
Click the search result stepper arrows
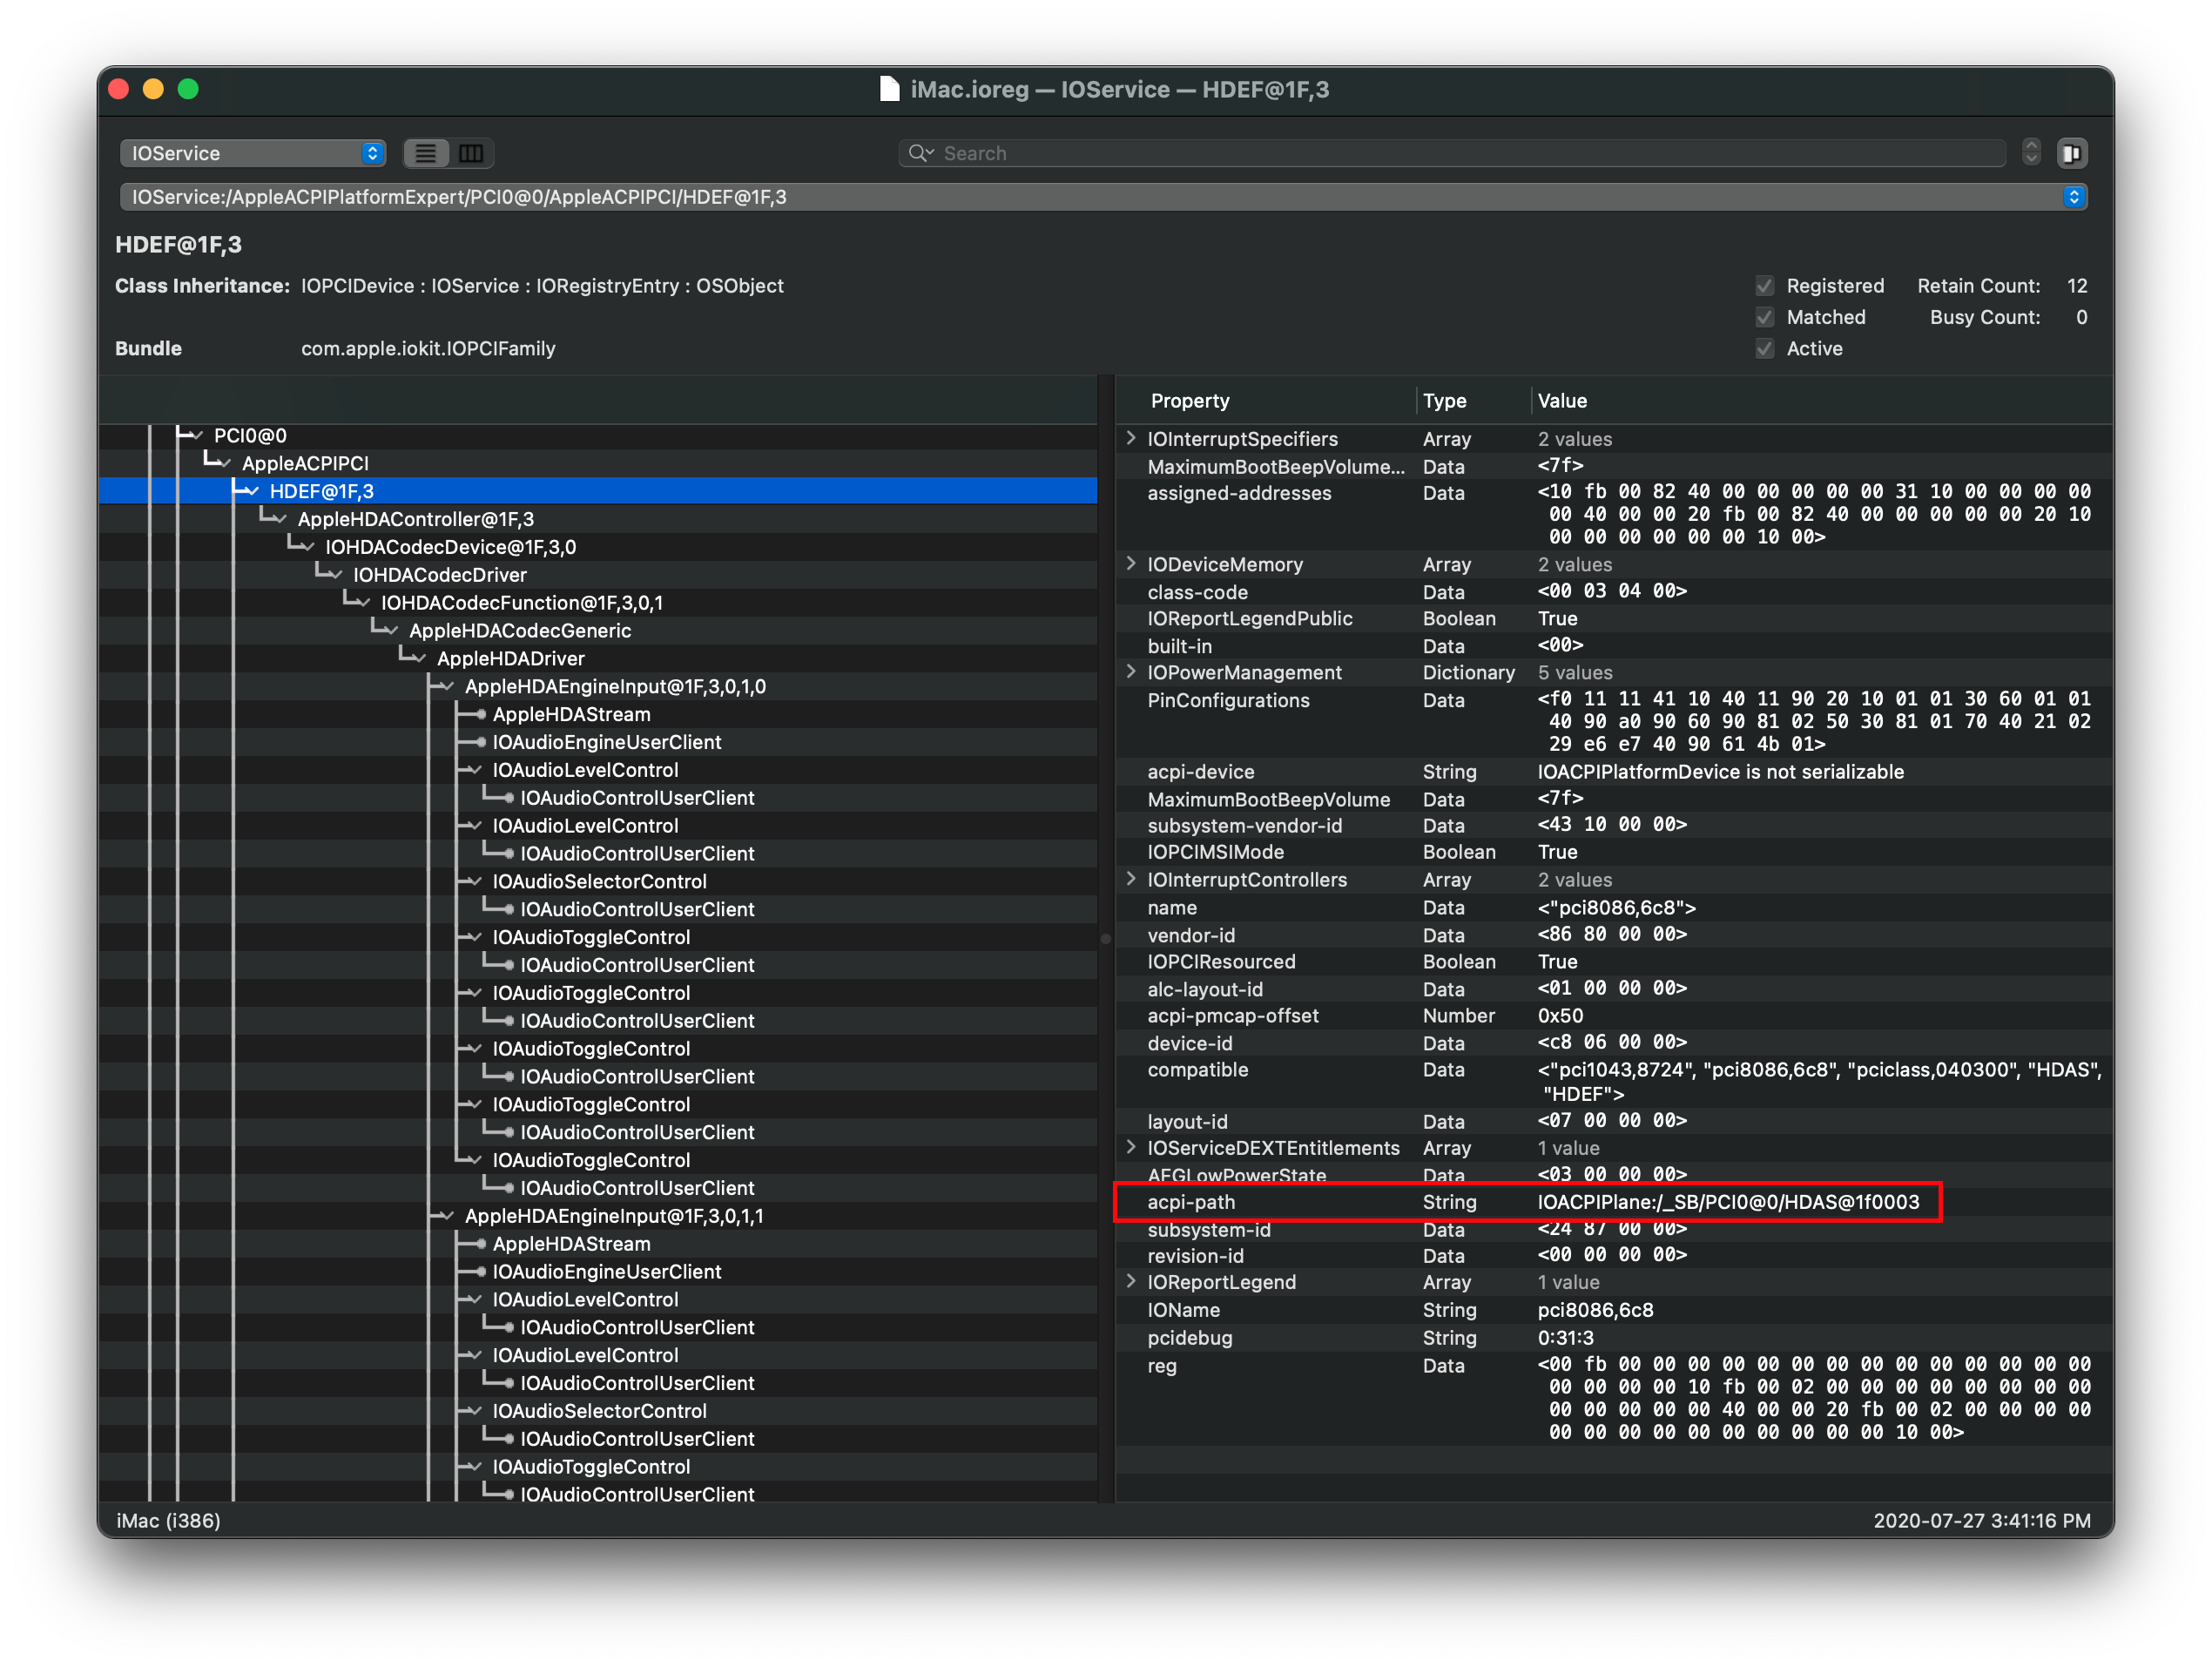2030,152
